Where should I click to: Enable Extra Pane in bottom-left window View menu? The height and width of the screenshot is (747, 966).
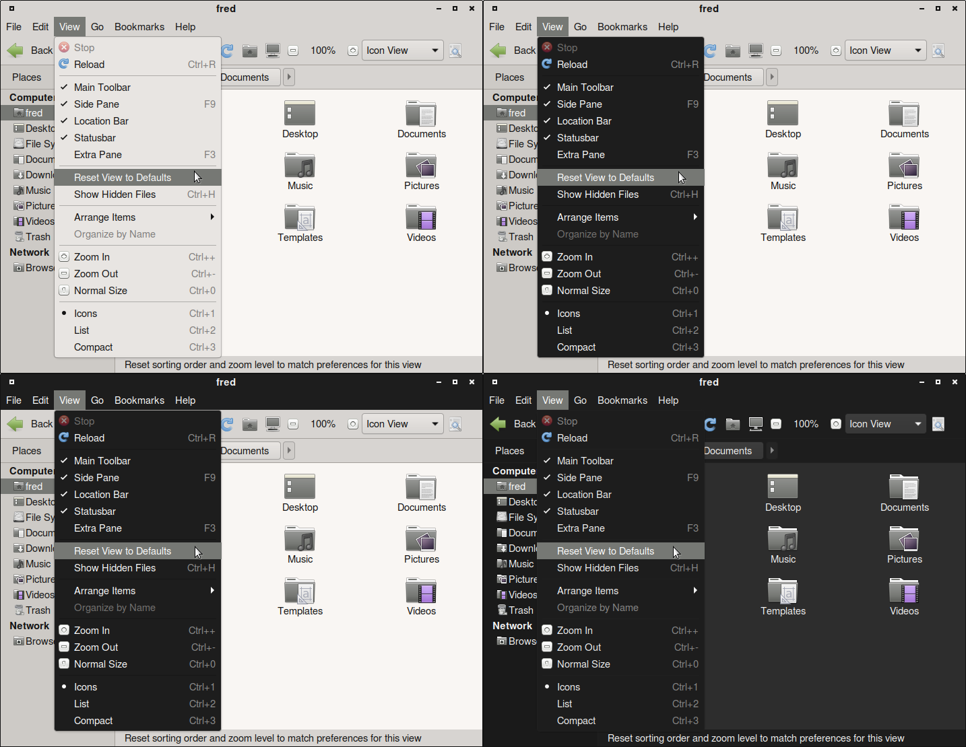coord(137,528)
